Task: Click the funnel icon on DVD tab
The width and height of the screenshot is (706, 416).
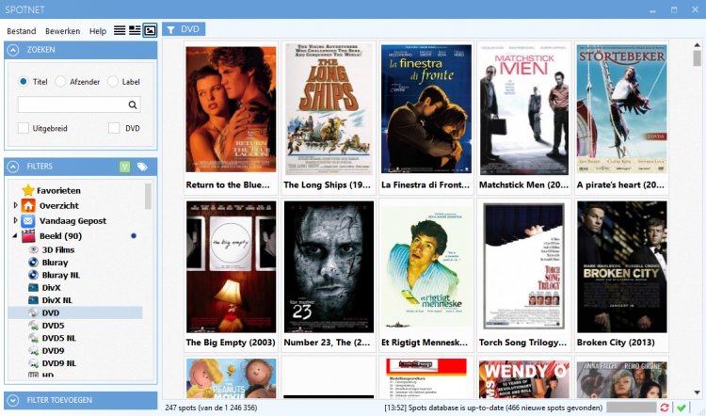Action: 171,30
